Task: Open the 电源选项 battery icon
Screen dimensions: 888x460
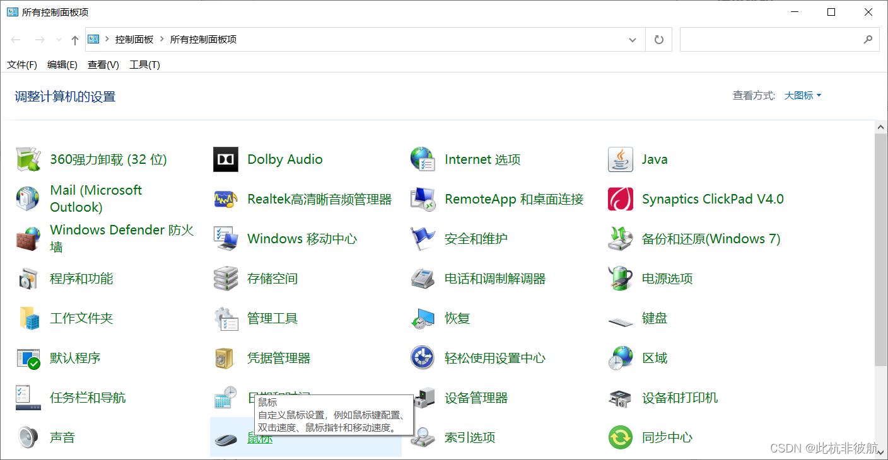Action: point(620,279)
